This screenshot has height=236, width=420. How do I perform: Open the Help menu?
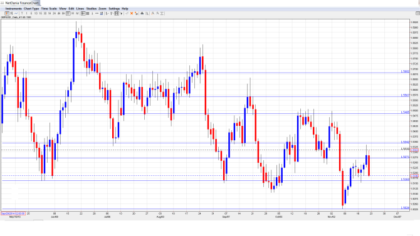pos(125,9)
